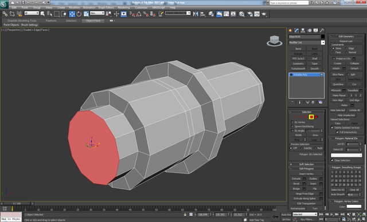The height and width of the screenshot is (222, 367).
Task: Click the white vertex Color swatch
Action: pos(354,207)
